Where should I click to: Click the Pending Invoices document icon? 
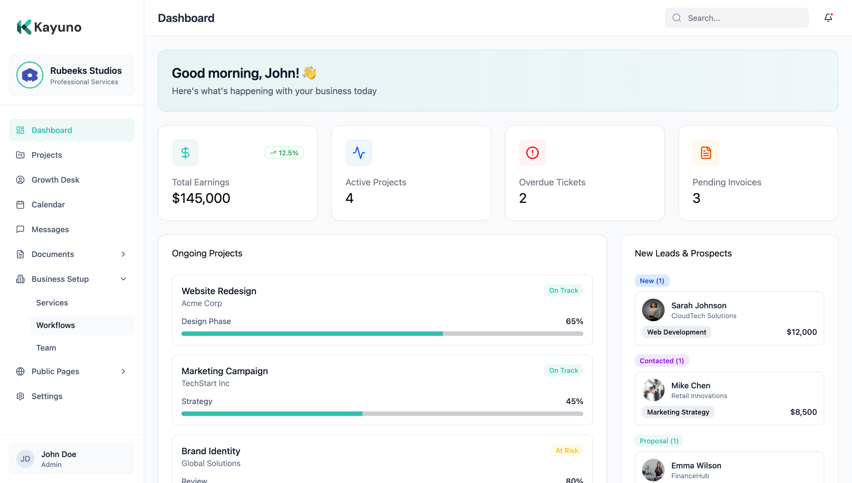click(706, 153)
